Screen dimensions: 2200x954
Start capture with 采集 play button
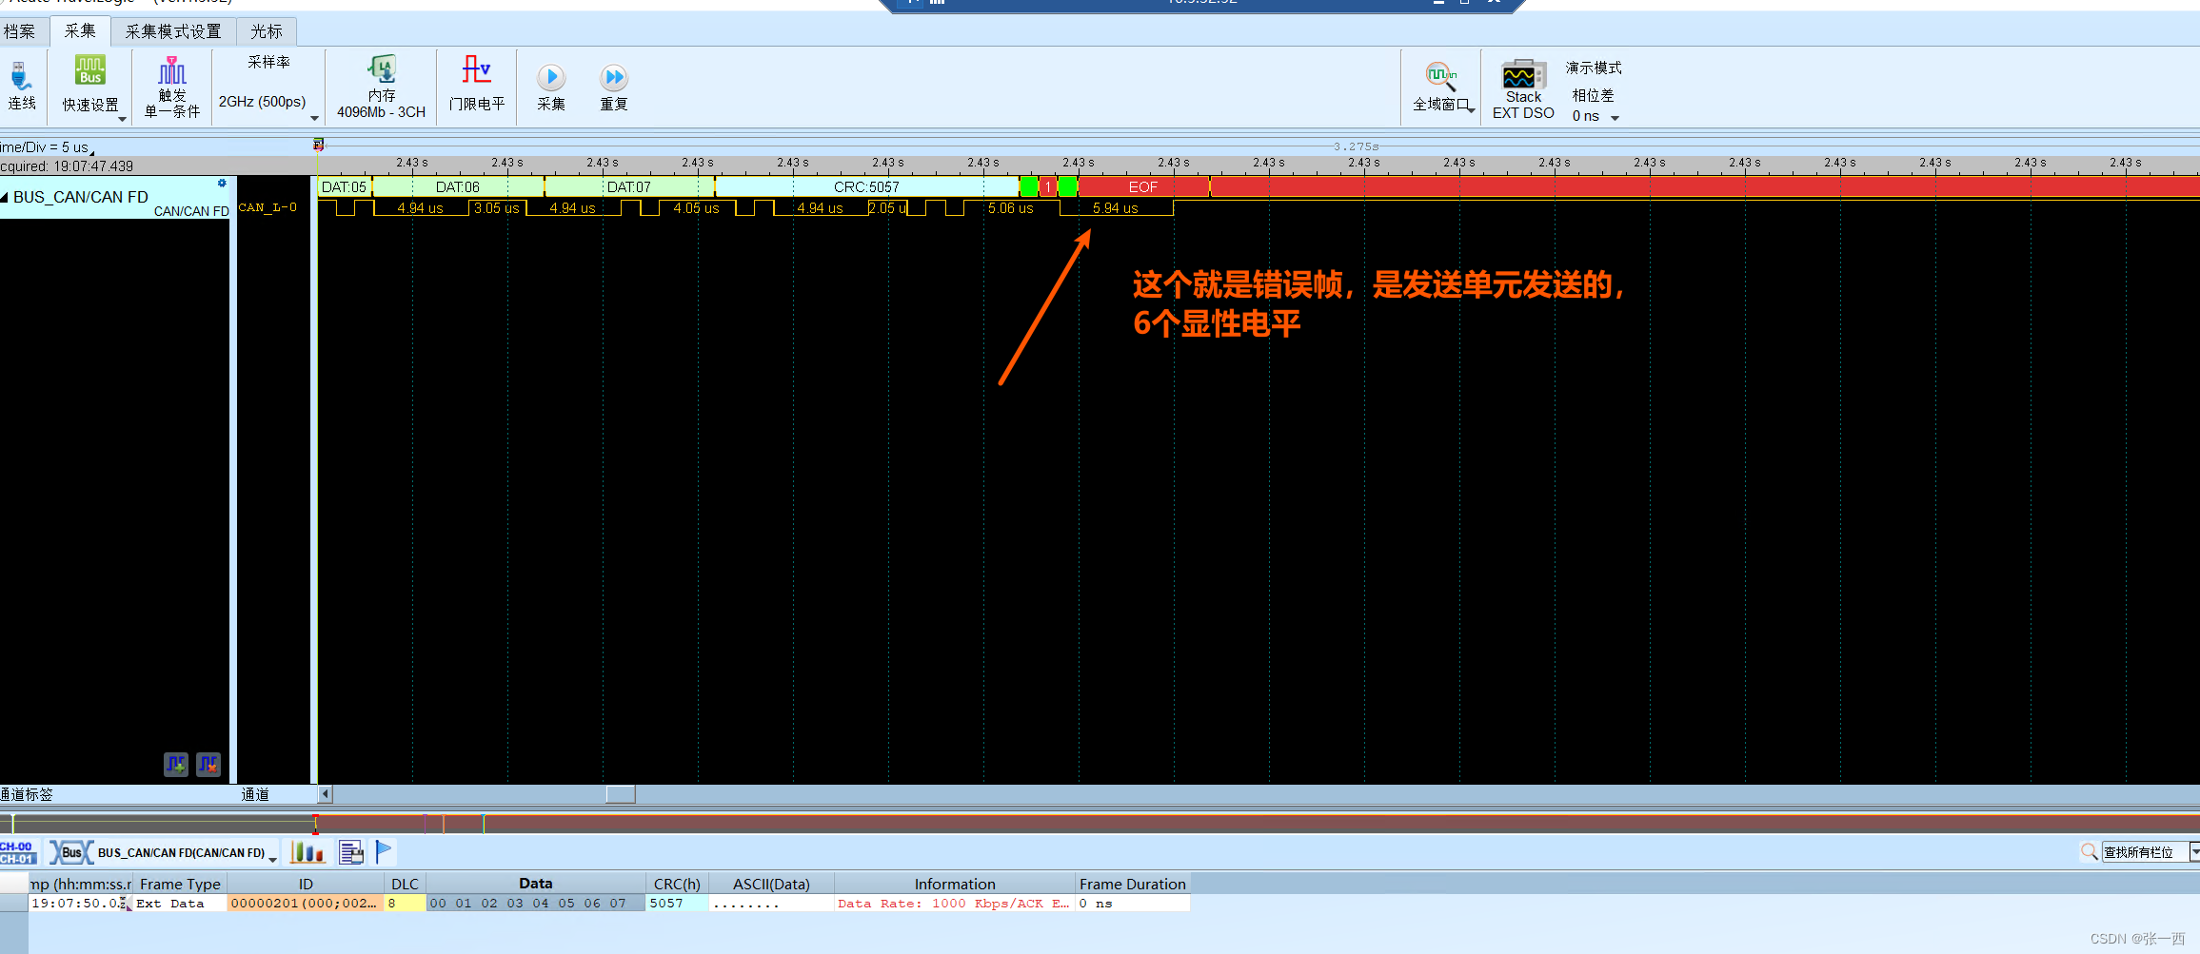[x=551, y=77]
